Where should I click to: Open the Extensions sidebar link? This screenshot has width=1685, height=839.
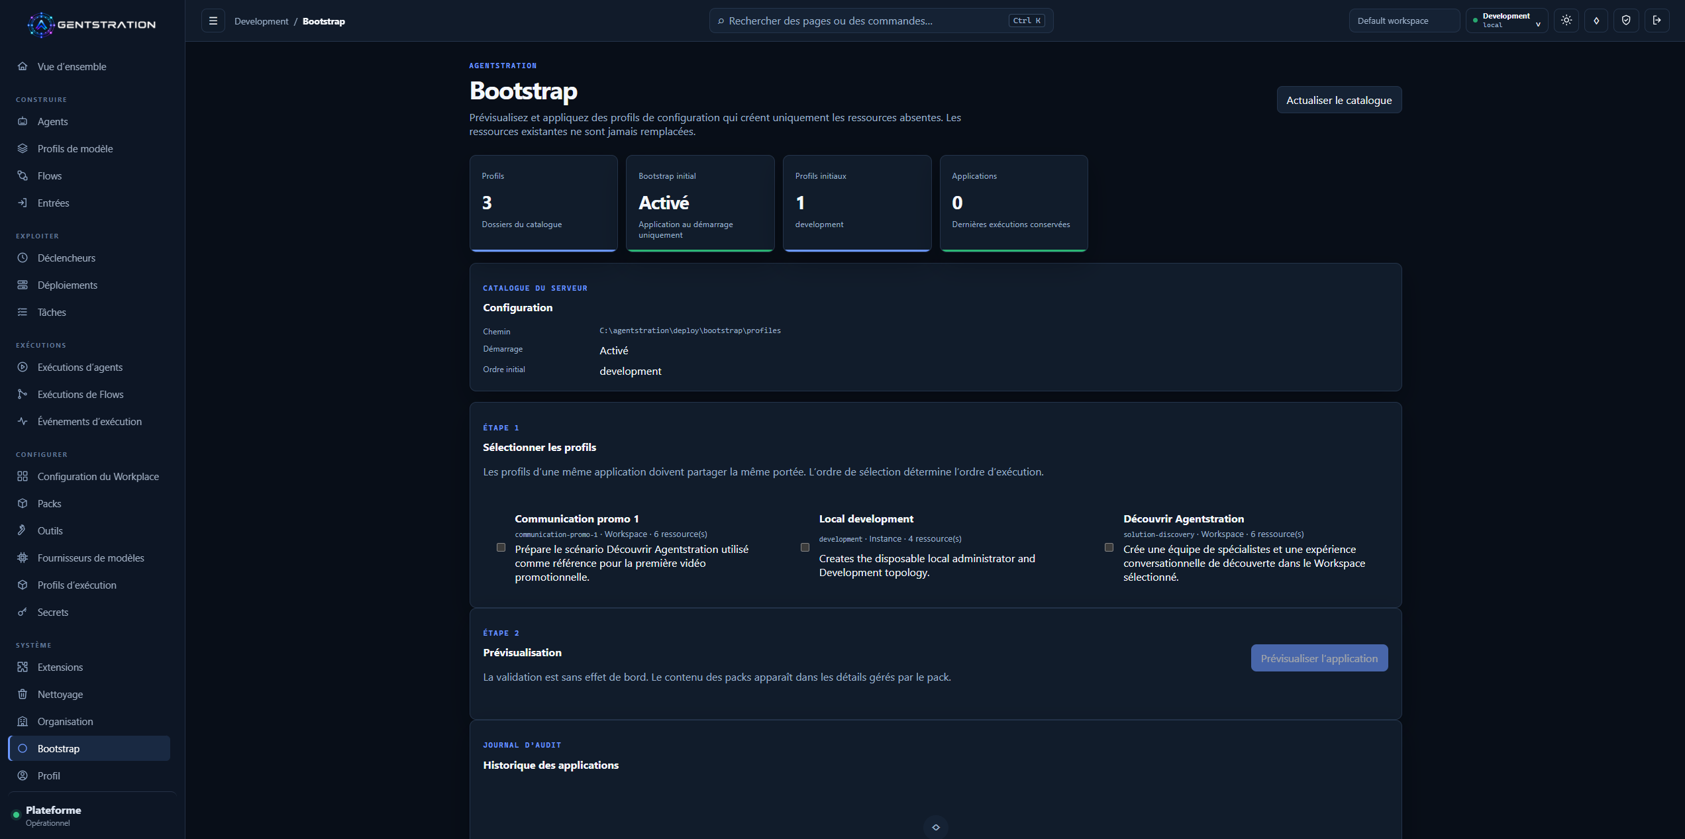[x=89, y=667]
